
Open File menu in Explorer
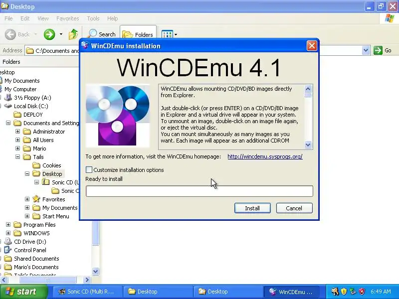tap(8, 18)
